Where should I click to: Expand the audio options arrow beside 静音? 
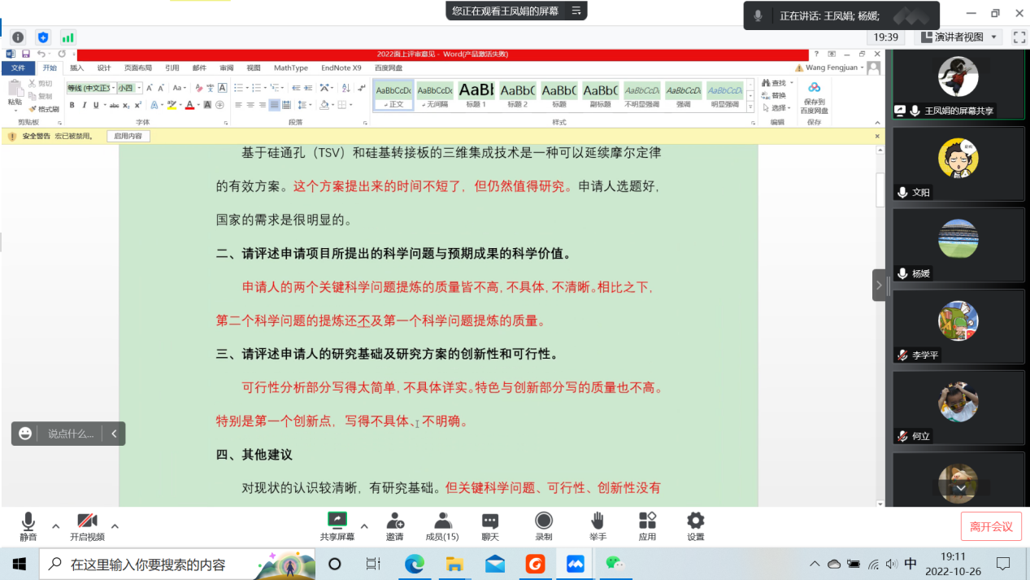coord(55,526)
